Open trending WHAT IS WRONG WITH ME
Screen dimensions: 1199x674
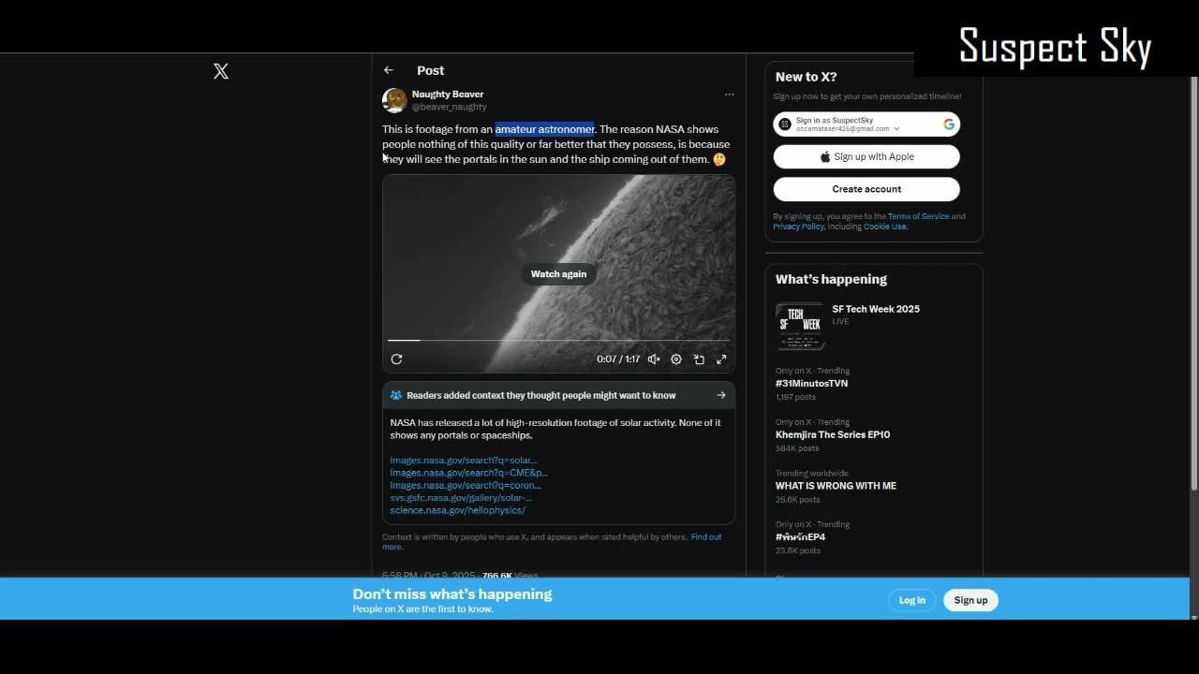click(x=836, y=486)
